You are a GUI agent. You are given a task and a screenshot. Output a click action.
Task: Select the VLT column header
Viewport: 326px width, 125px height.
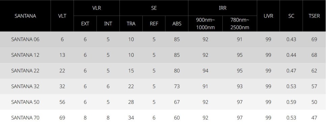pyautogui.click(x=62, y=16)
